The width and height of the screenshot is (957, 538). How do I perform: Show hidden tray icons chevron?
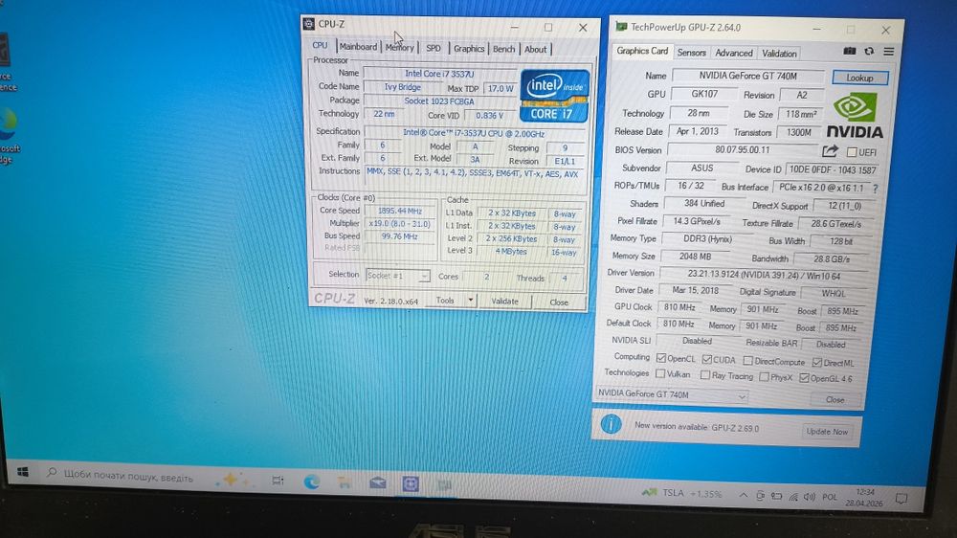743,495
